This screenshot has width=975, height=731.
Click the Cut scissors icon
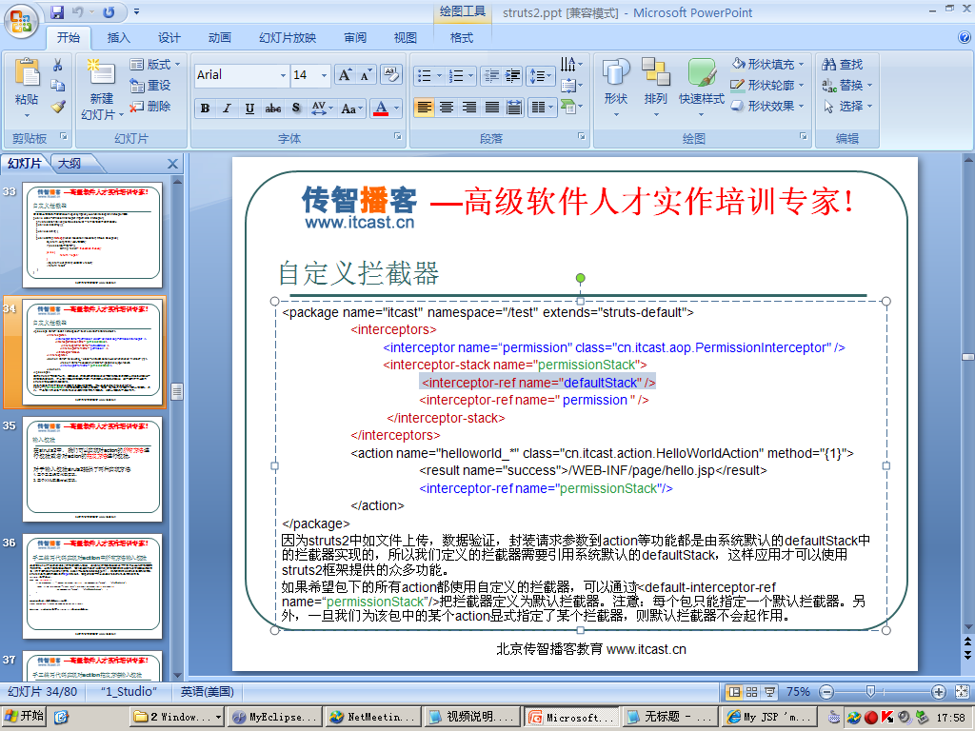pos(57,65)
